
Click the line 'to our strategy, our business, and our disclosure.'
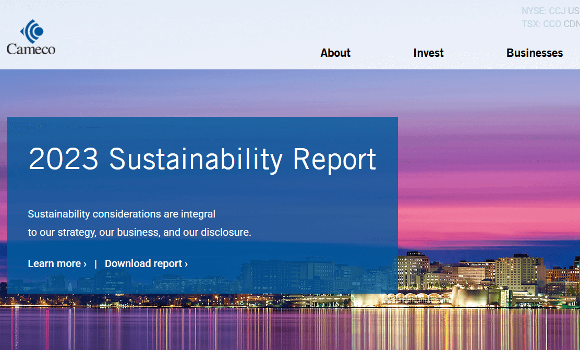coord(139,232)
